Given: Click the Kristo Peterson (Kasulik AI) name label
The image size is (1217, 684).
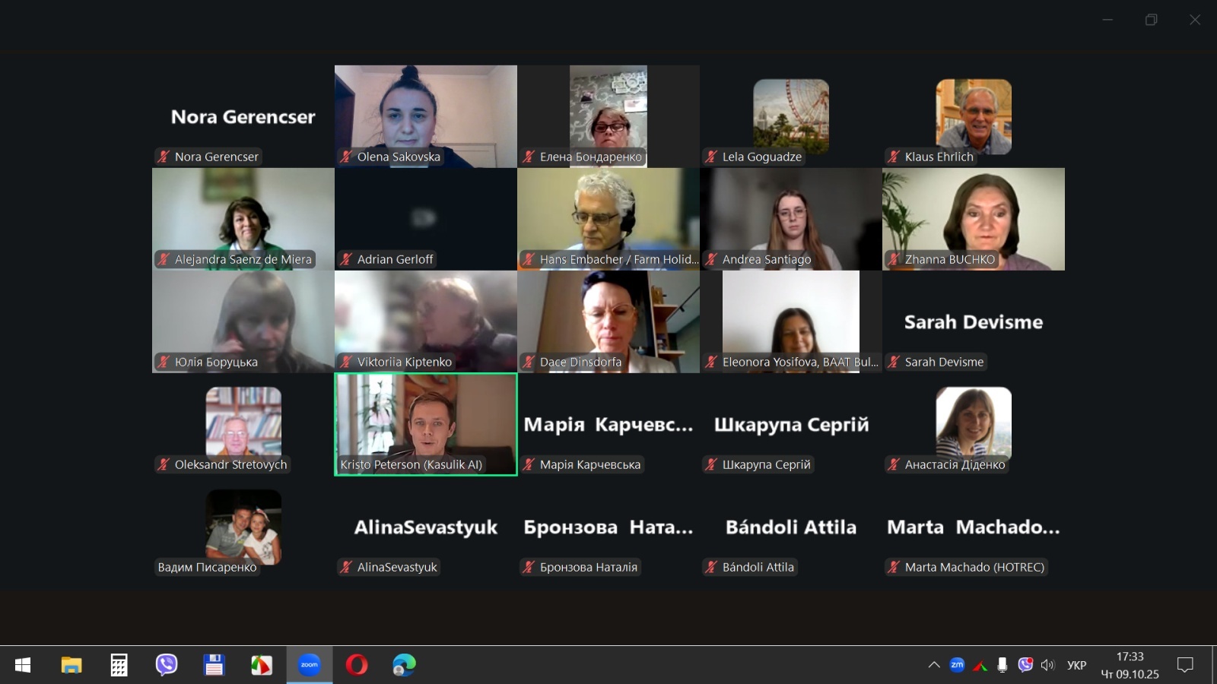Looking at the screenshot, I should (x=411, y=464).
